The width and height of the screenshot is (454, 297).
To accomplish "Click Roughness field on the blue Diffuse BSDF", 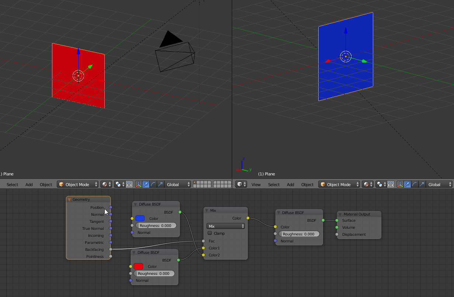I will click(156, 226).
